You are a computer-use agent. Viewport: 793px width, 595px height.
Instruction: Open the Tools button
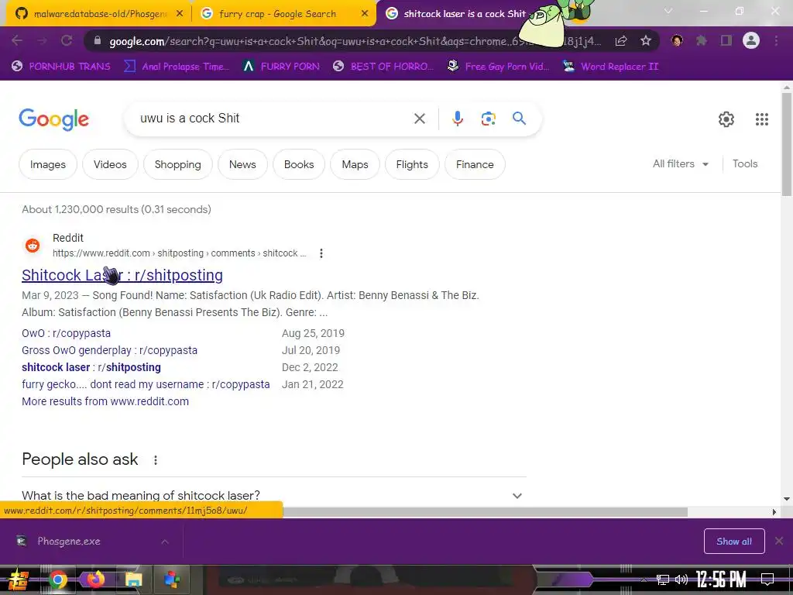click(745, 164)
